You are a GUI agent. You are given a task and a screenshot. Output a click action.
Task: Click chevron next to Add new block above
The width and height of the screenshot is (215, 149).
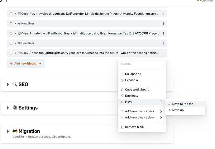click(161, 111)
